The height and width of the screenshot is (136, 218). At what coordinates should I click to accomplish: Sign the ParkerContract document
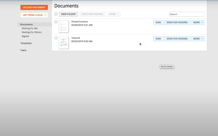158,23
